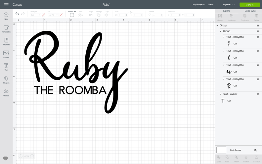262x164 pixels.
Task: Switch to the Color Sync tab
Action: 250,11
